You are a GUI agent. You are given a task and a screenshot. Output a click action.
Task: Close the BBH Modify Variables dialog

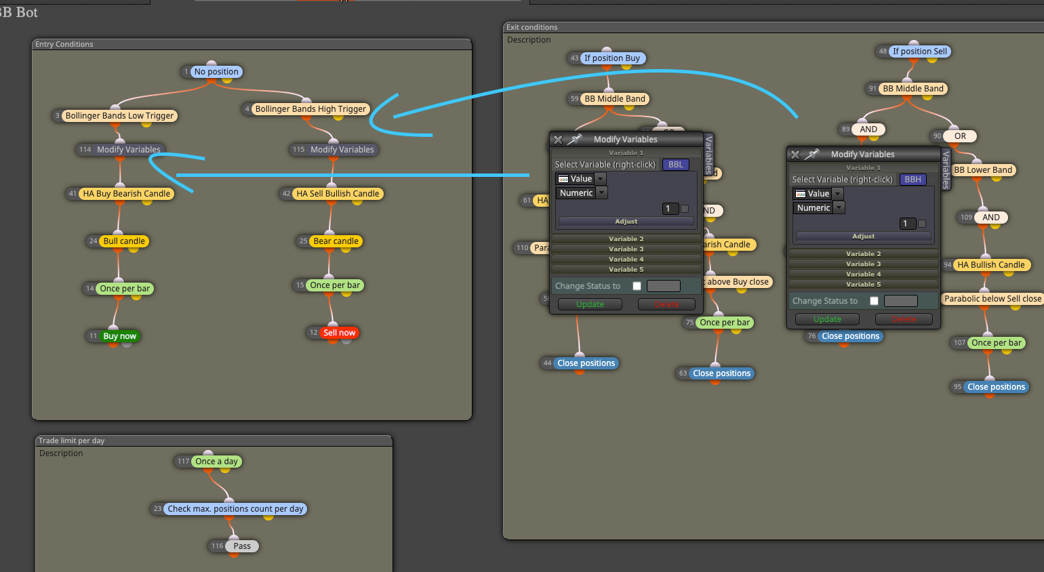click(795, 155)
